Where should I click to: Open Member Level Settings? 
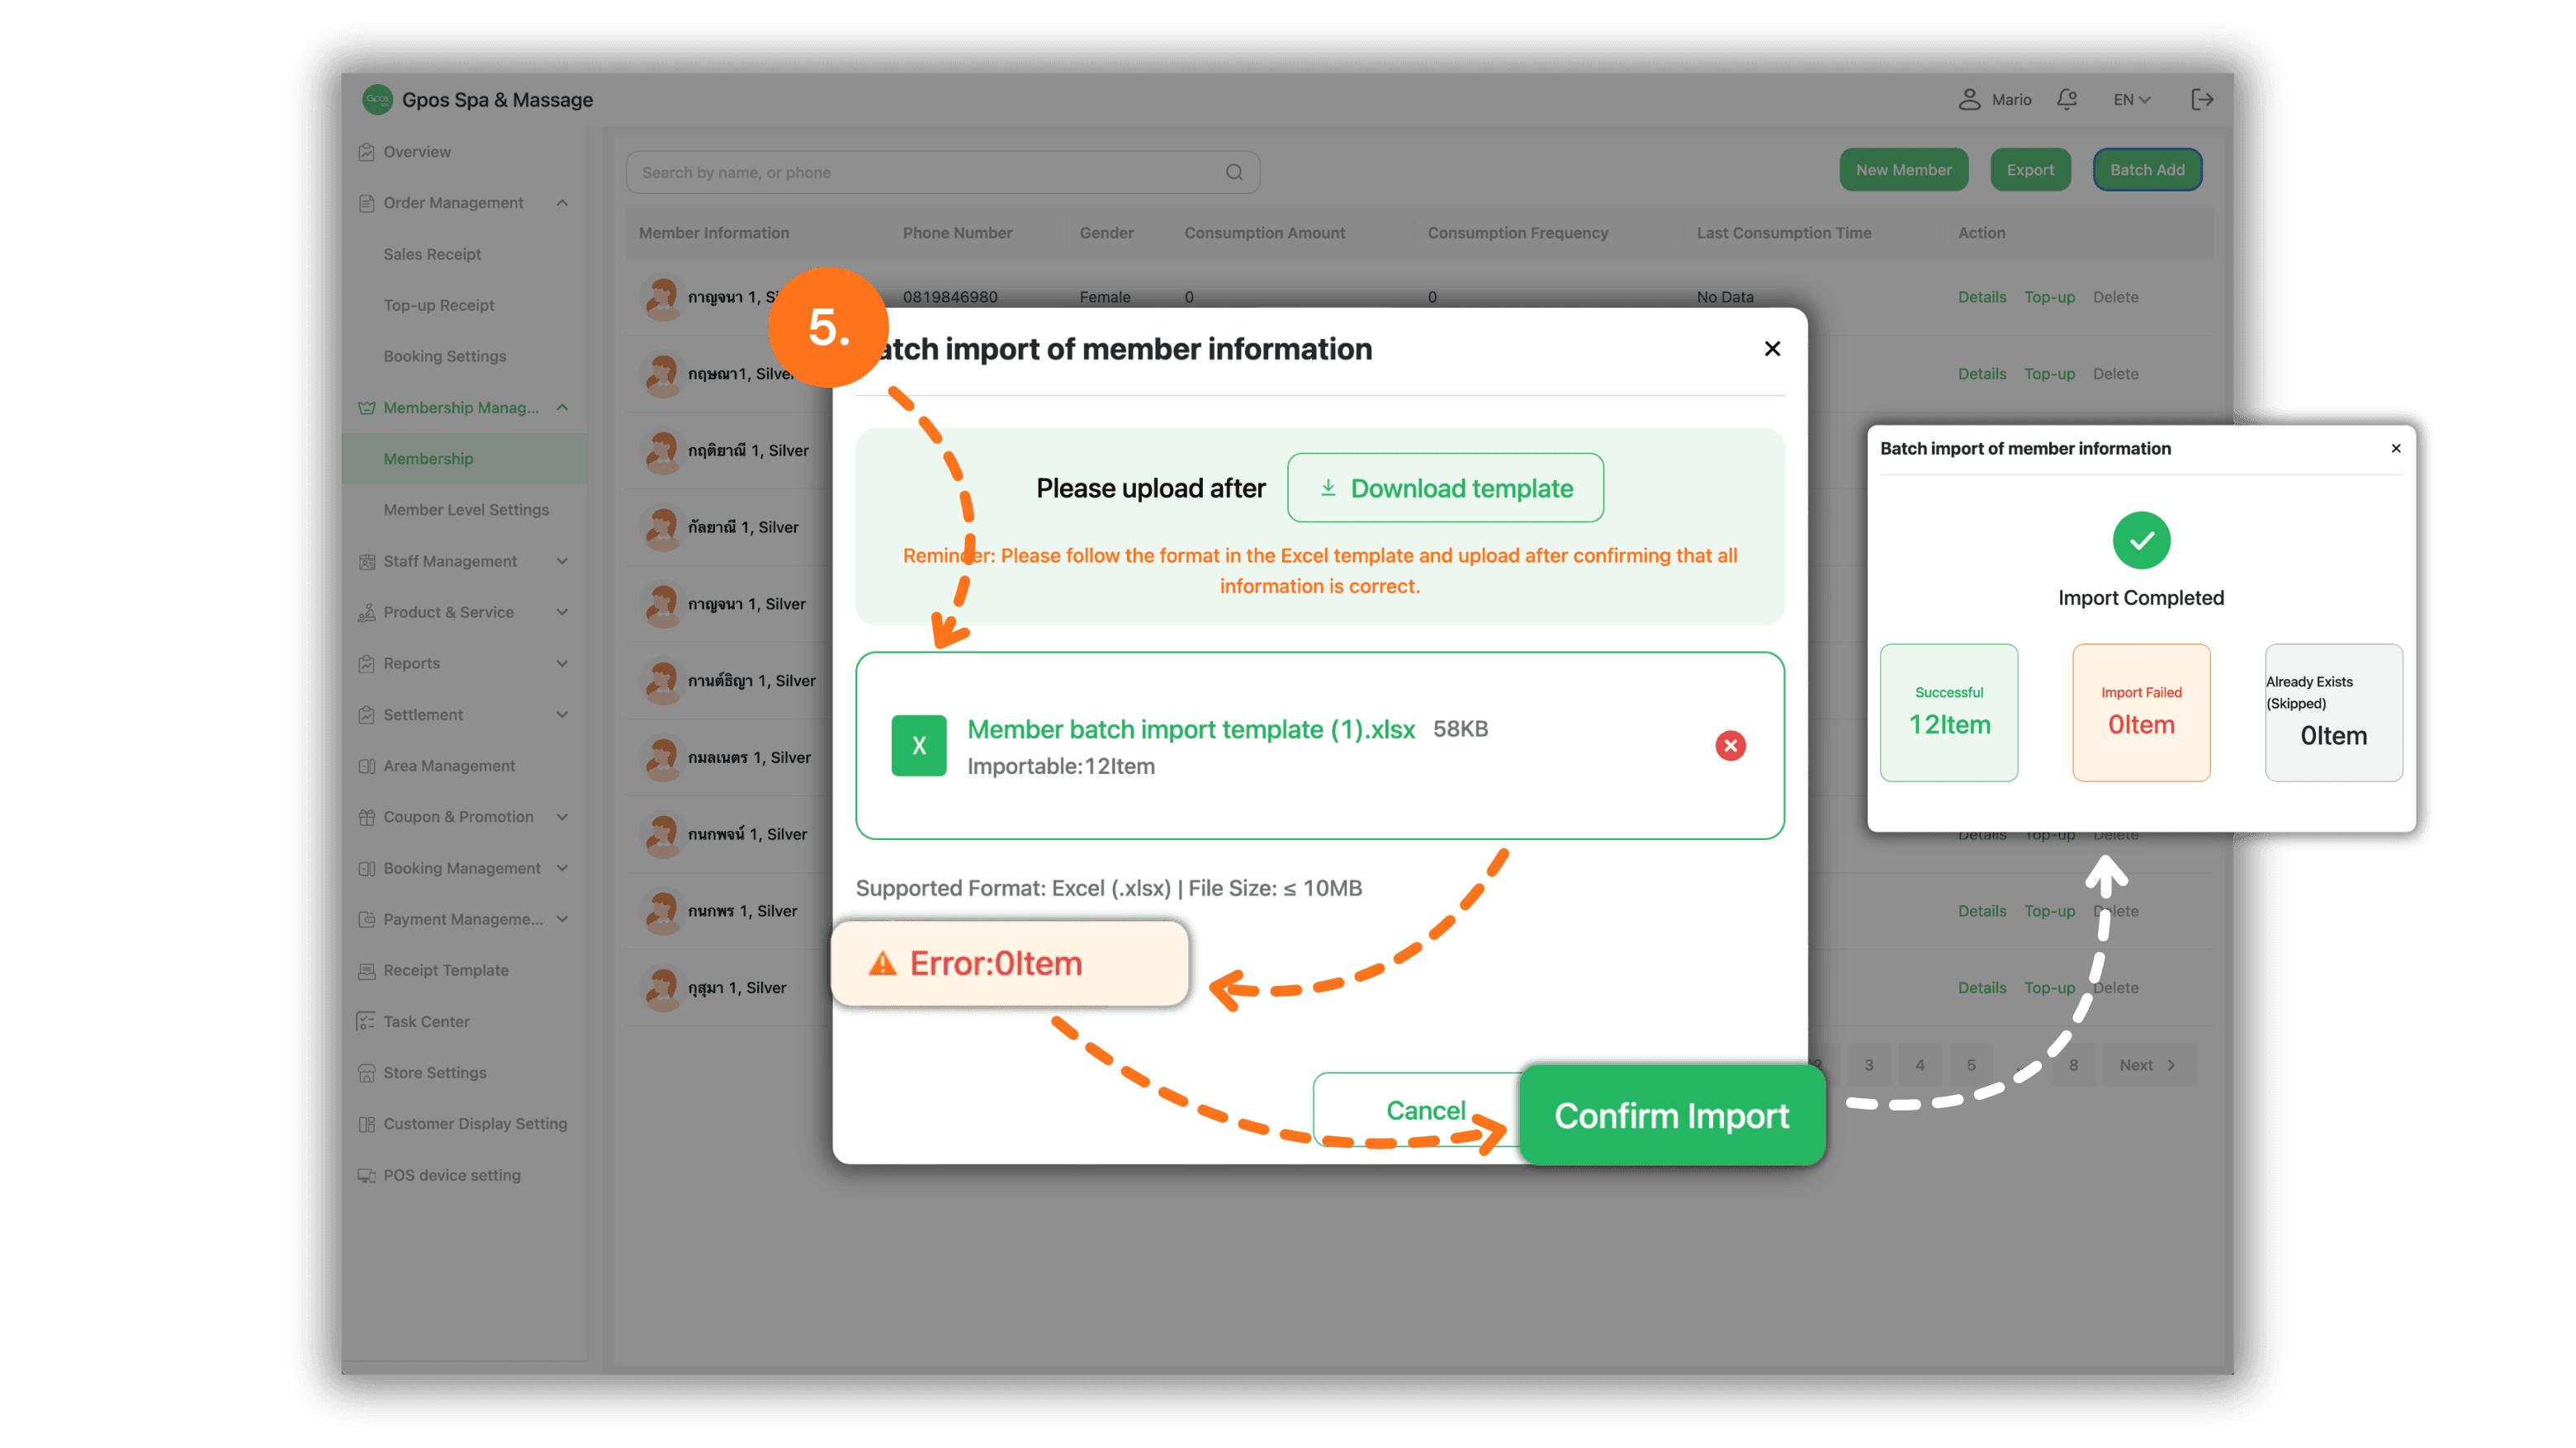[466, 510]
